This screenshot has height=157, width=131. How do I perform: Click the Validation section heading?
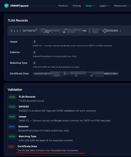click(x=15, y=89)
